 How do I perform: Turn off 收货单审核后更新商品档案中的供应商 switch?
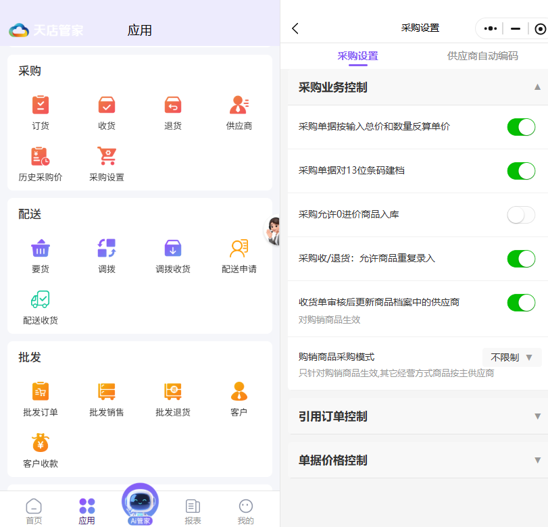click(x=521, y=303)
